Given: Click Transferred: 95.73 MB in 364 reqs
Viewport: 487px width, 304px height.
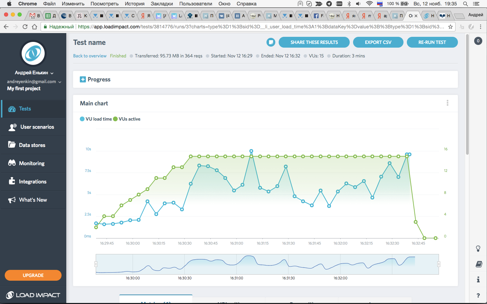Looking at the screenshot, I should click(168, 56).
